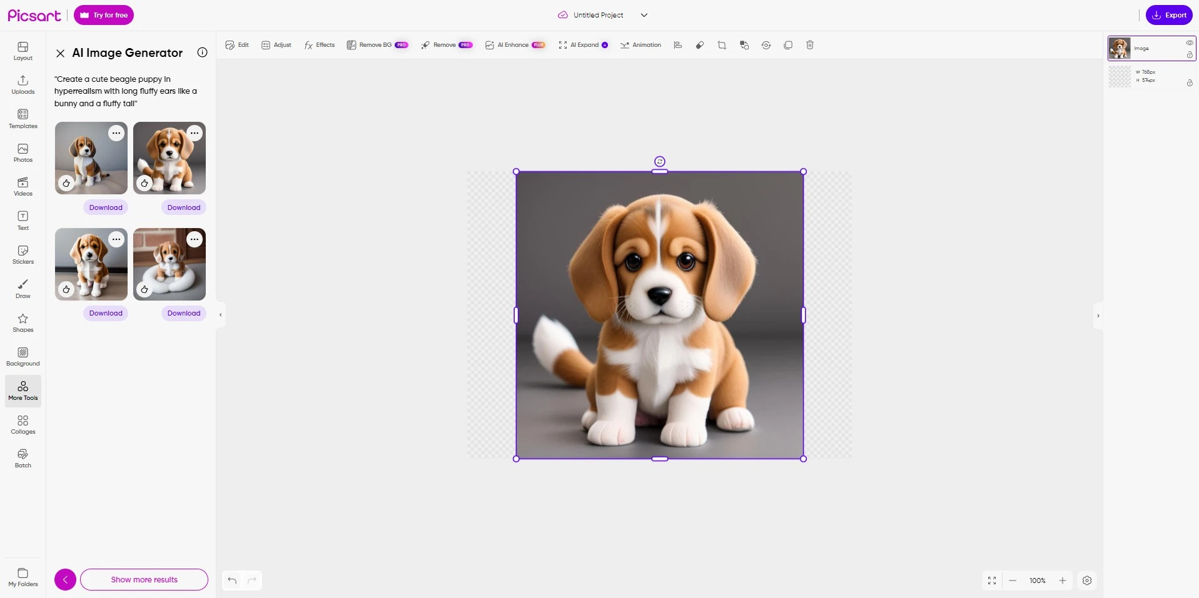Open options menu on first puppy thumbnail

point(116,133)
